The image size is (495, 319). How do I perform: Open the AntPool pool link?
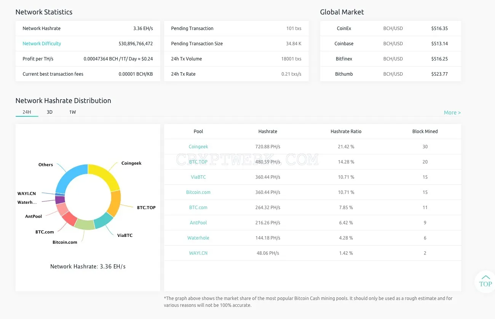point(198,223)
